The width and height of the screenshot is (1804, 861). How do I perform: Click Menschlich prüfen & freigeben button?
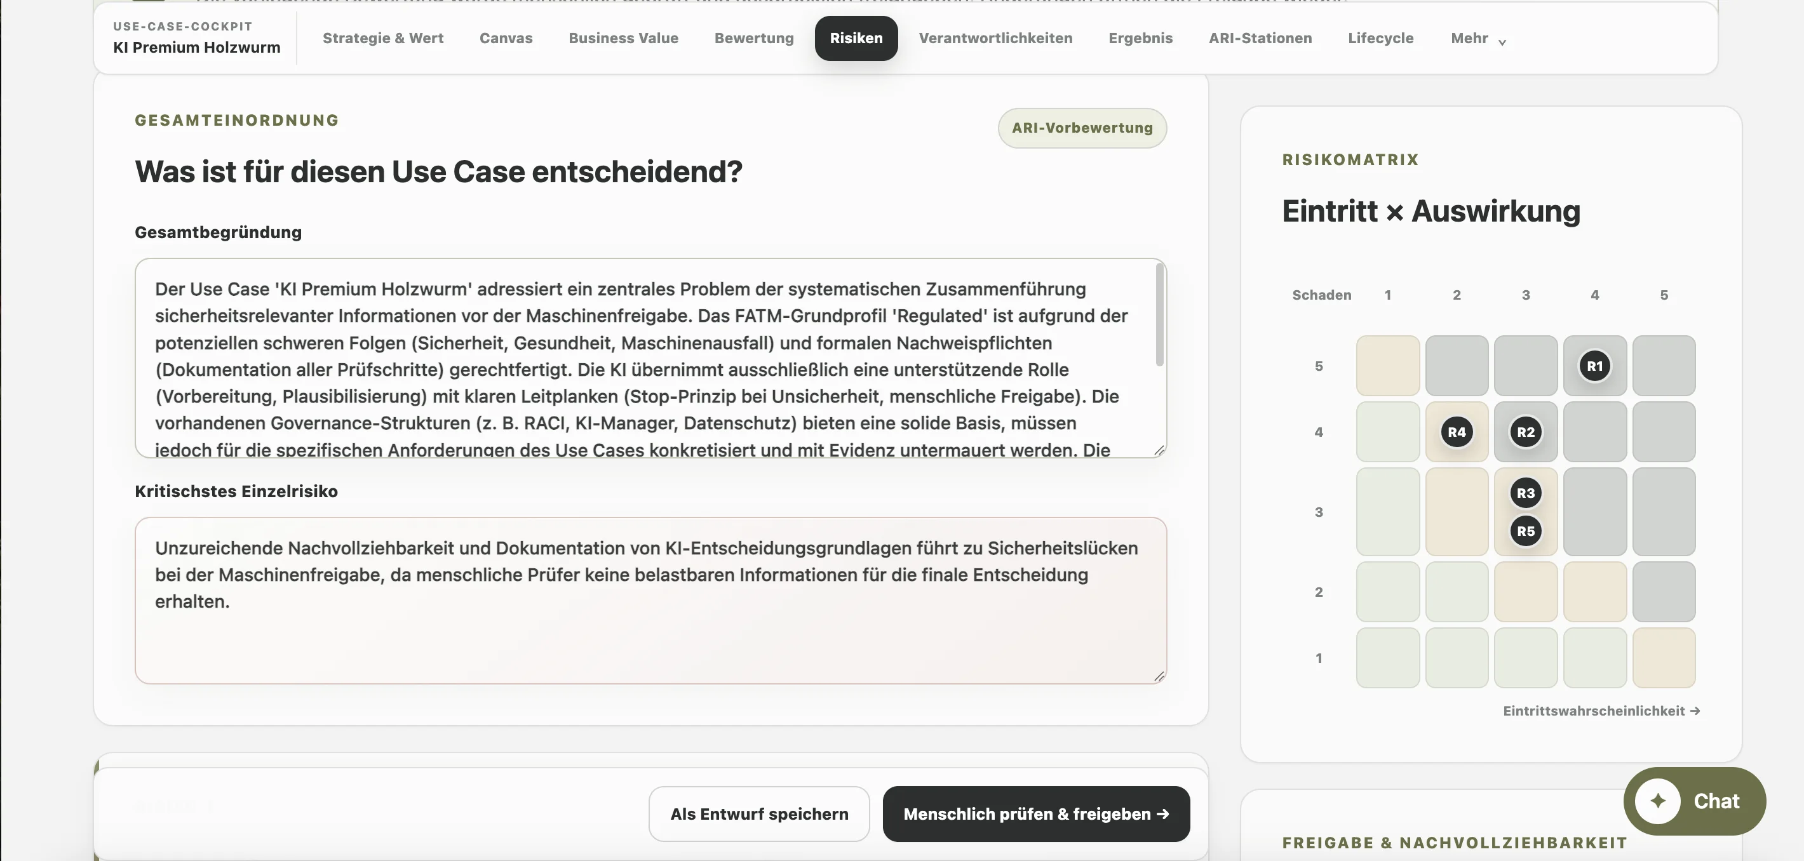click(x=1036, y=814)
